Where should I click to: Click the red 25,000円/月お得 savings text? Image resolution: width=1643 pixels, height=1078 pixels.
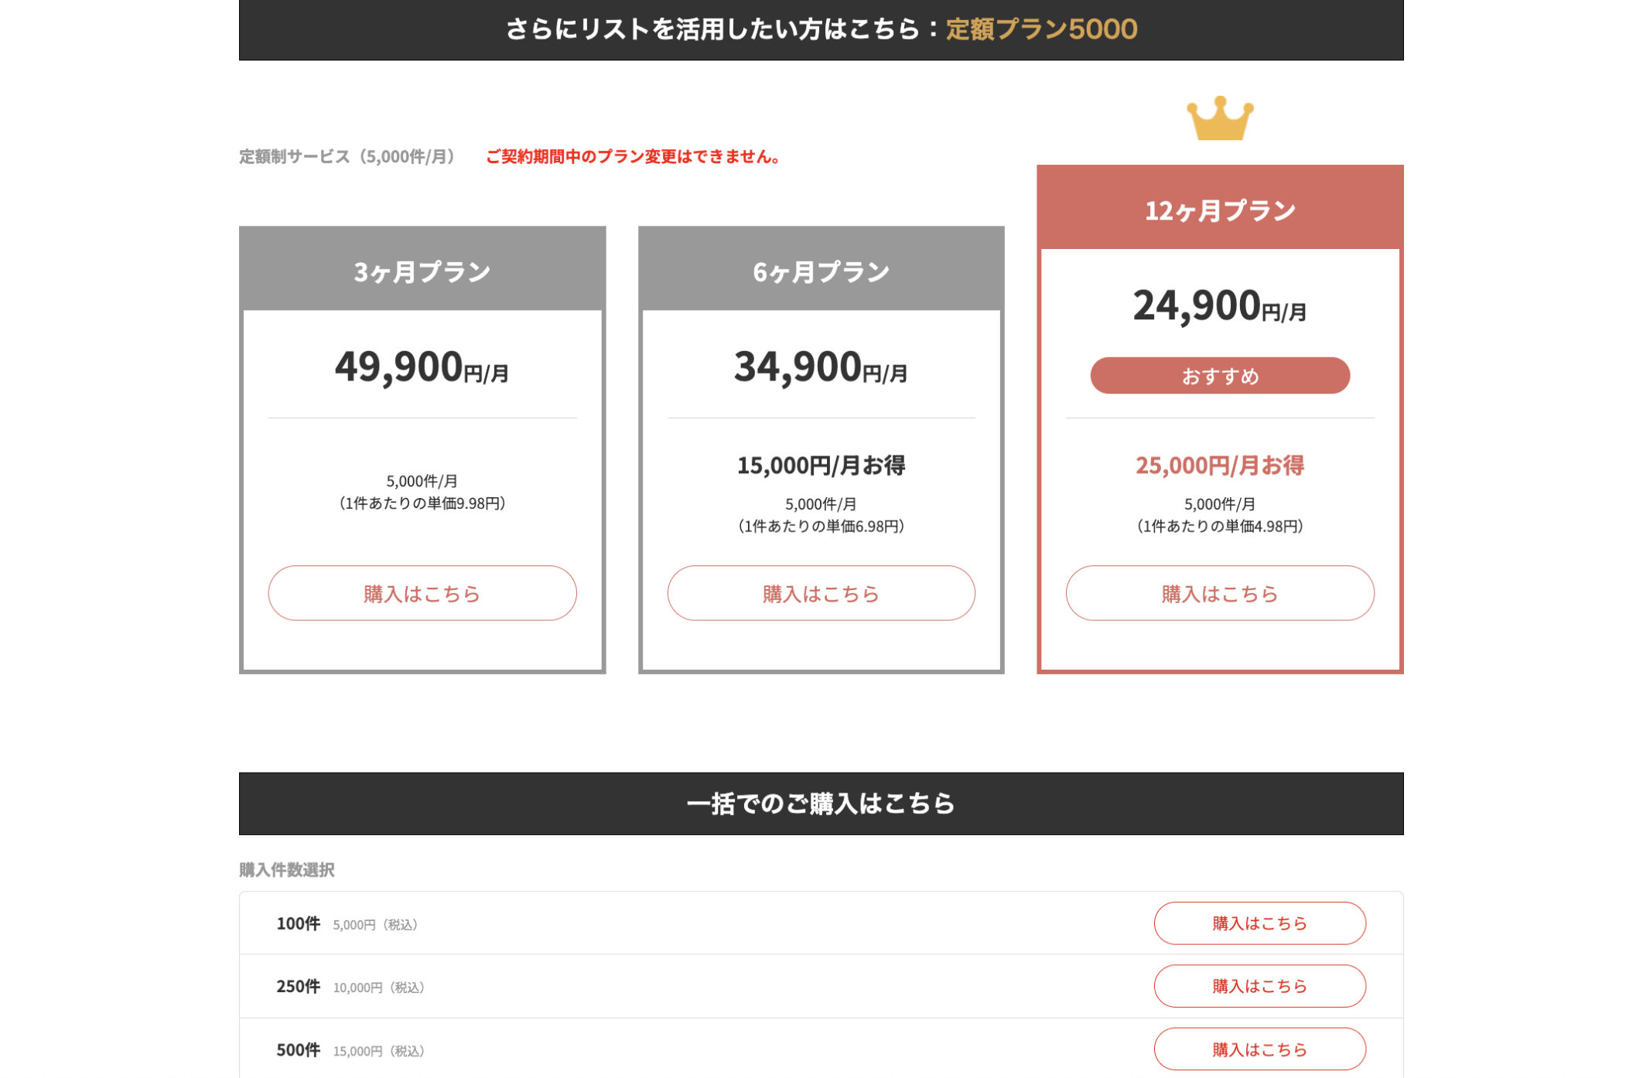[1220, 466]
